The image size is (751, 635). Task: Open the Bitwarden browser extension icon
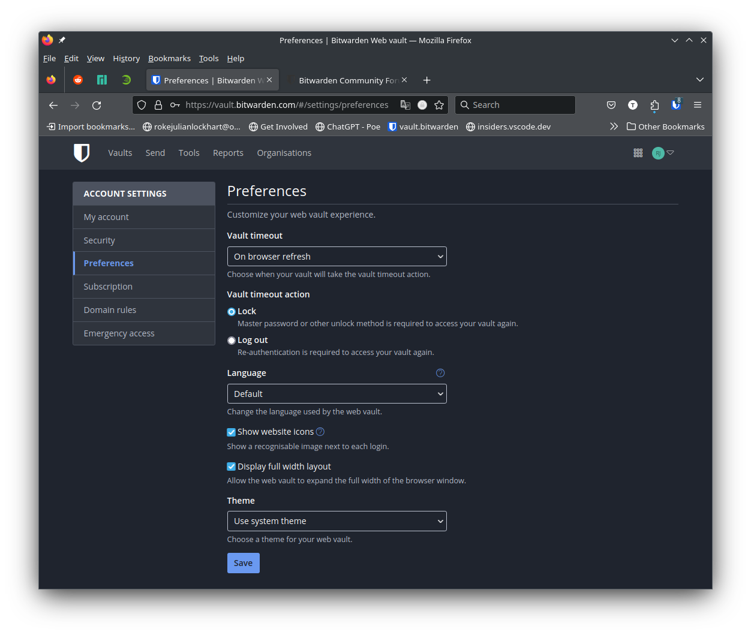click(676, 104)
